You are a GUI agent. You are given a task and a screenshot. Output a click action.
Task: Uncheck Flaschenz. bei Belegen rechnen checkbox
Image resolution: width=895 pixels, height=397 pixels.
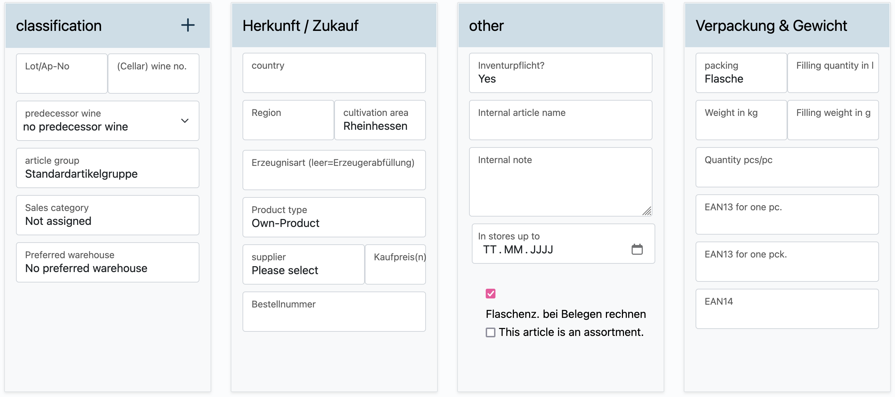click(x=491, y=294)
